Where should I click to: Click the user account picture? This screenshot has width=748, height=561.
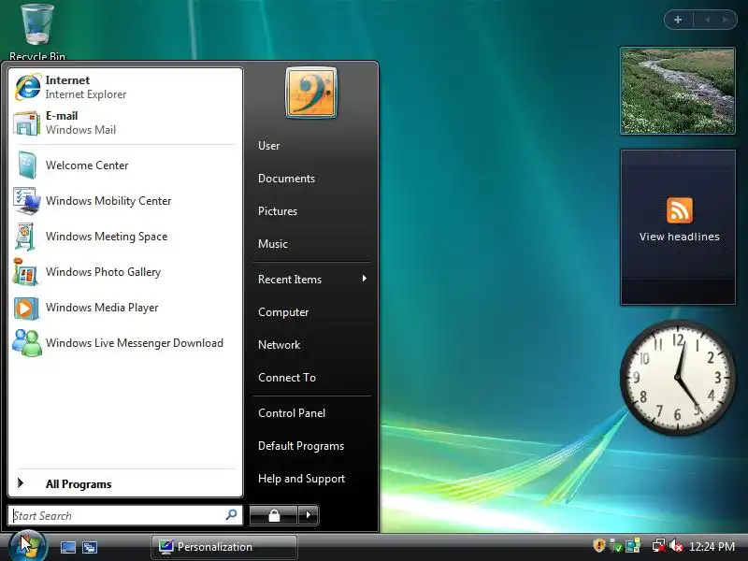[311, 93]
